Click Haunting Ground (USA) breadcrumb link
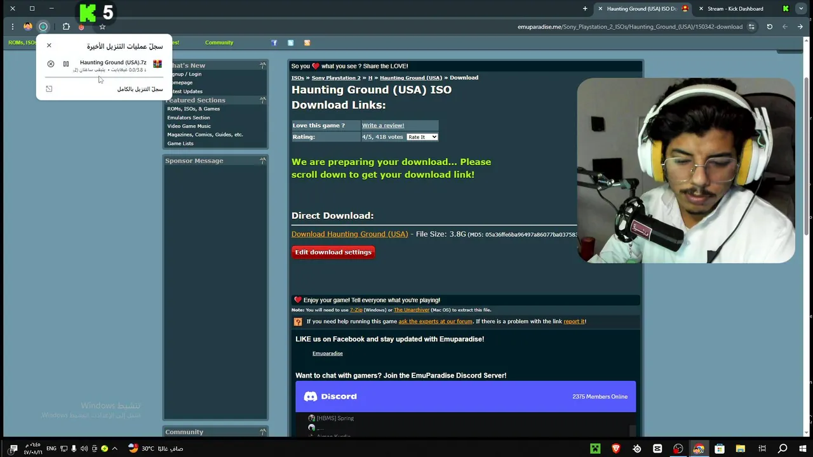 pos(410,77)
